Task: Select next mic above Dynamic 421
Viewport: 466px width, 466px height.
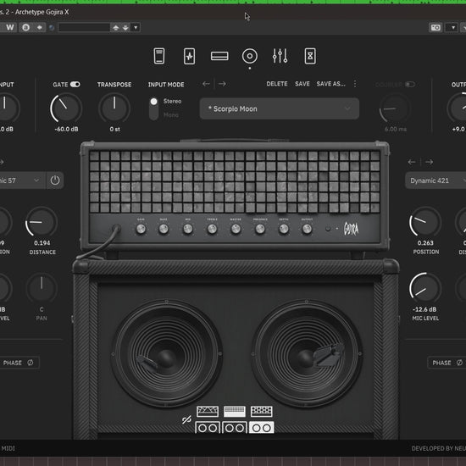Action: pos(429,162)
